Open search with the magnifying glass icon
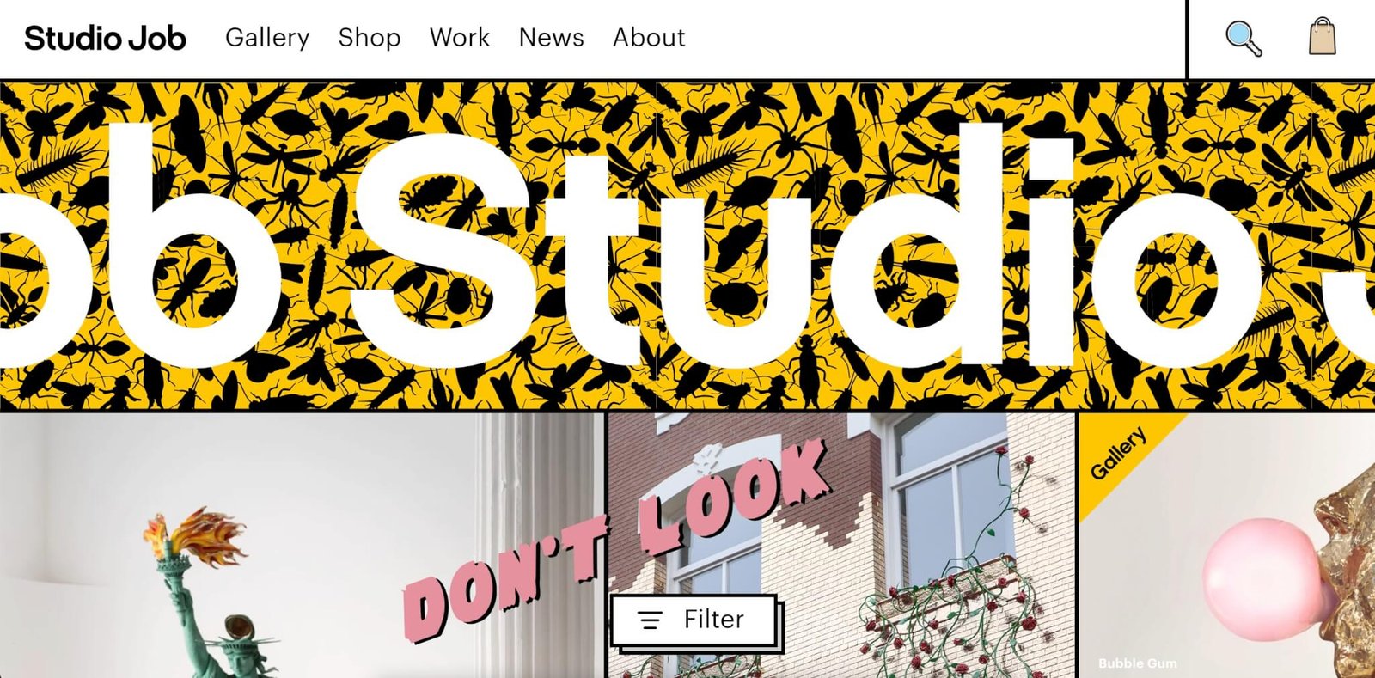The image size is (1375, 678). (1243, 39)
